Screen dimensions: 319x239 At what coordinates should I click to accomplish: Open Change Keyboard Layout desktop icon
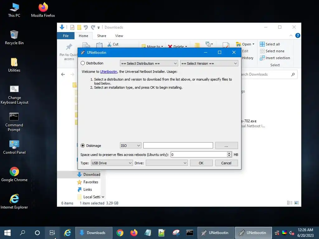tap(14, 95)
